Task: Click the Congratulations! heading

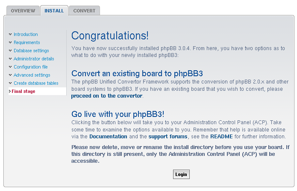Action: tap(110, 36)
